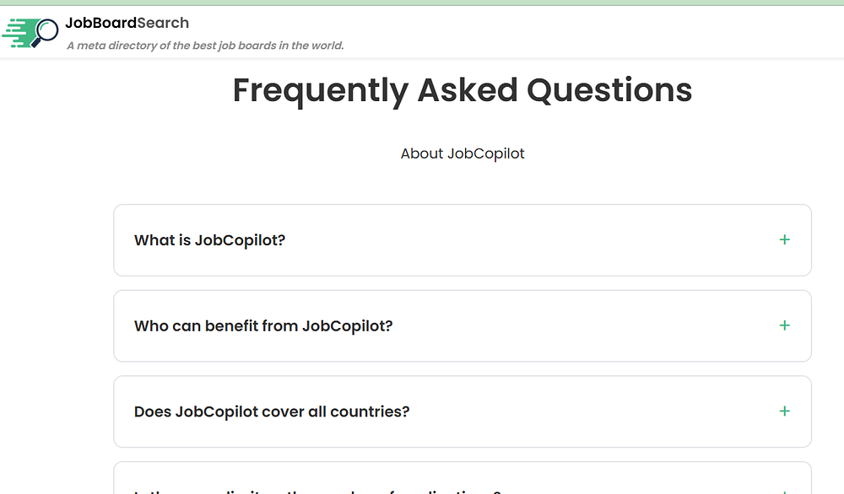The height and width of the screenshot is (494, 844).
Task: Open the 'What is JobCopilot?' question
Action: click(x=209, y=240)
